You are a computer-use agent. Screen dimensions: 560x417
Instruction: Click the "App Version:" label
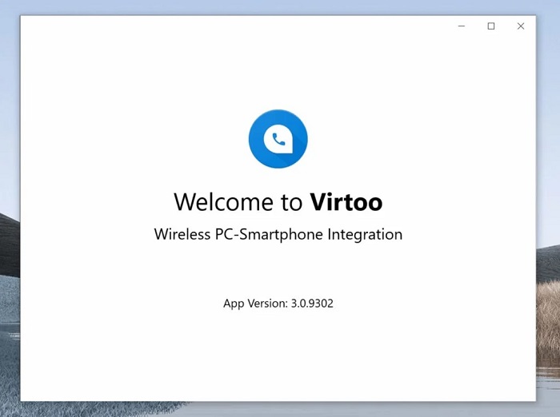(x=255, y=304)
